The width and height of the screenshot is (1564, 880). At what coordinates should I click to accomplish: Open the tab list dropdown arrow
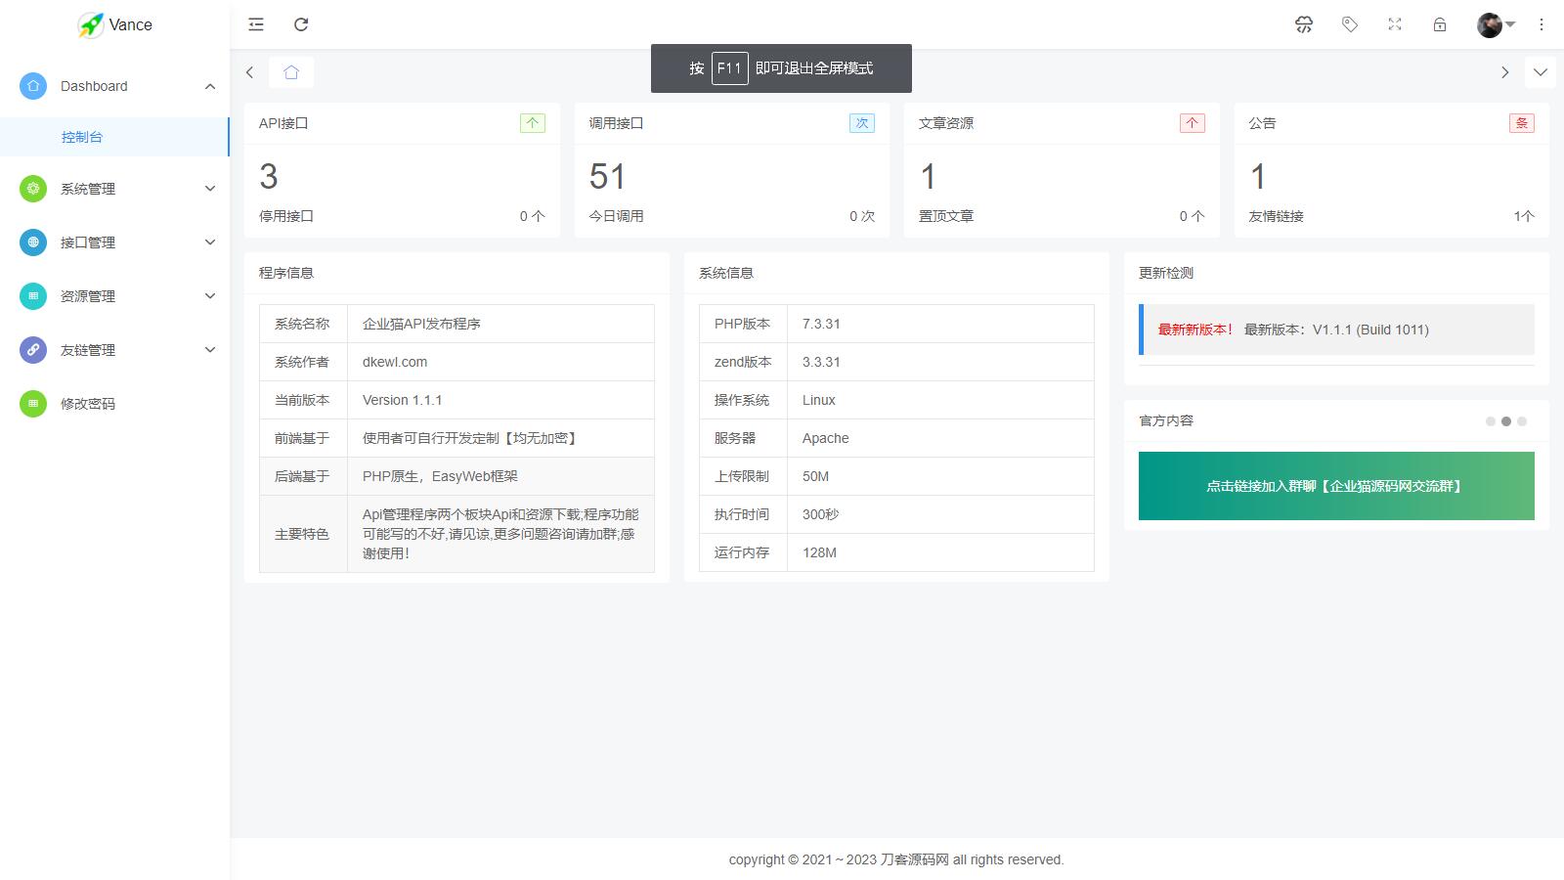point(1541,71)
